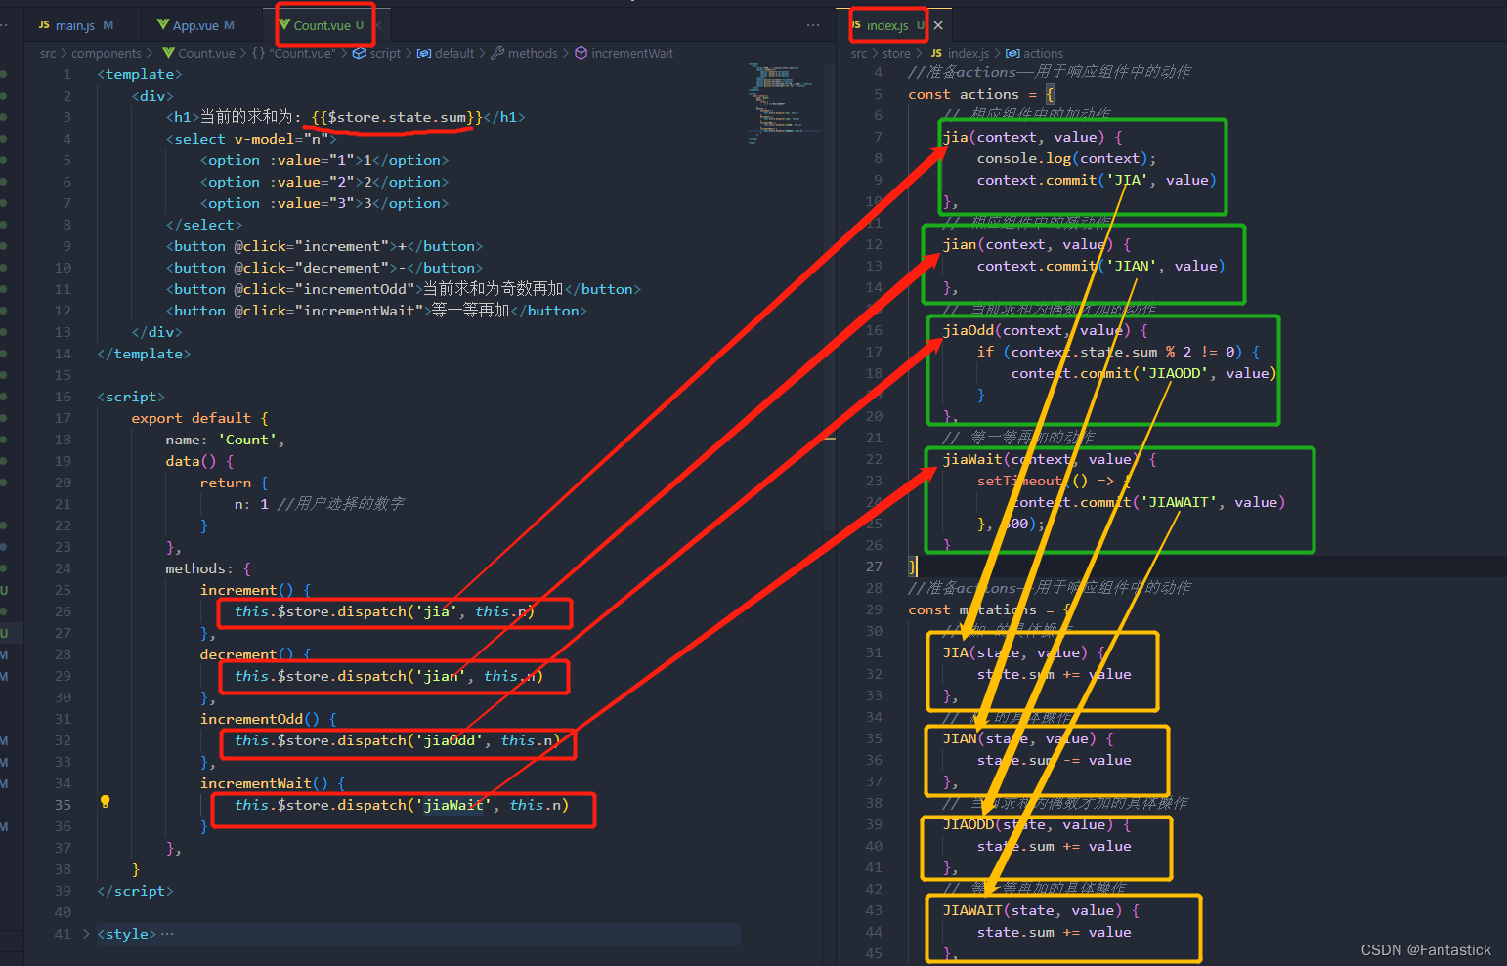Click the 'JIAN(state, value) {' mutation line

tap(1028, 738)
